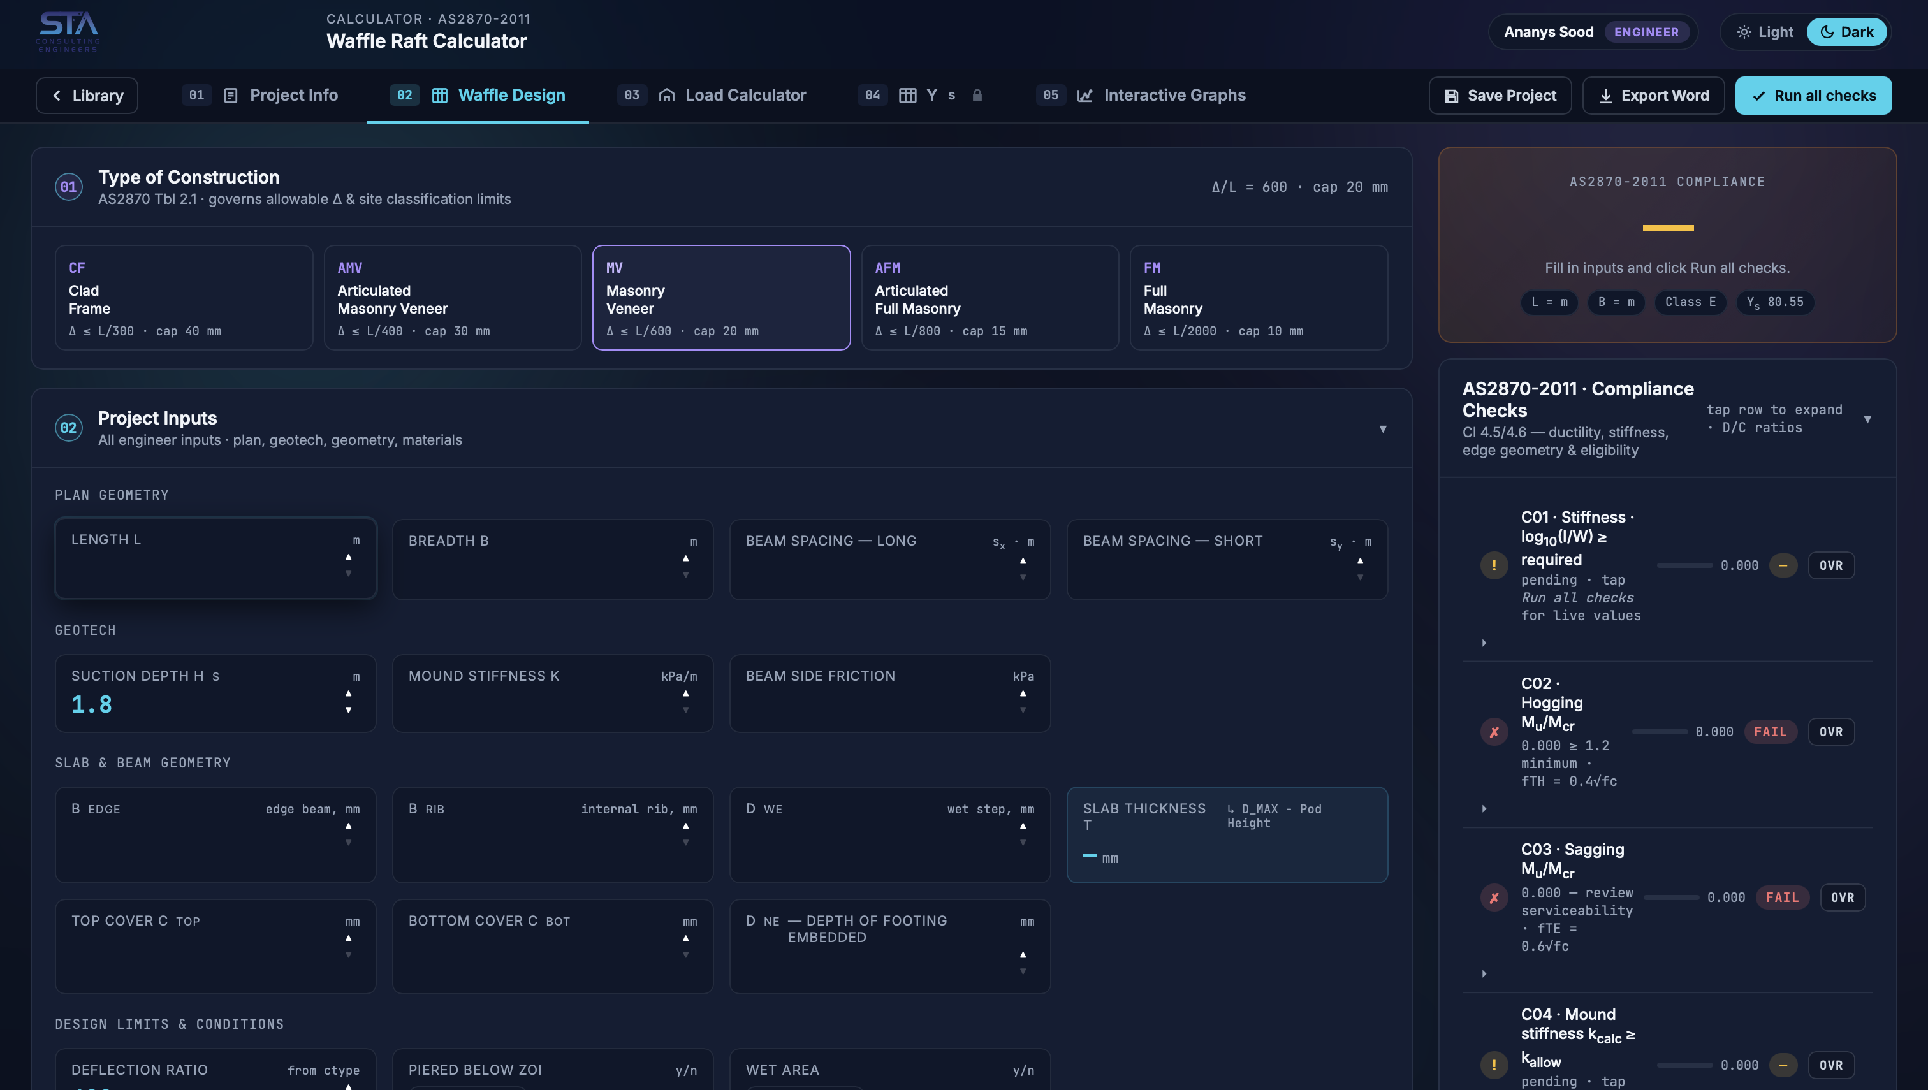Viewport: 1928px width, 1090px height.
Task: Click the Load Calculator house icon
Action: [x=666, y=96]
